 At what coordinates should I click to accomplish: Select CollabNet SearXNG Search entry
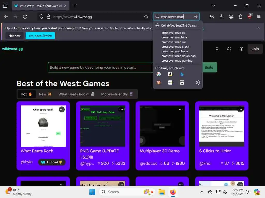[x=178, y=26]
